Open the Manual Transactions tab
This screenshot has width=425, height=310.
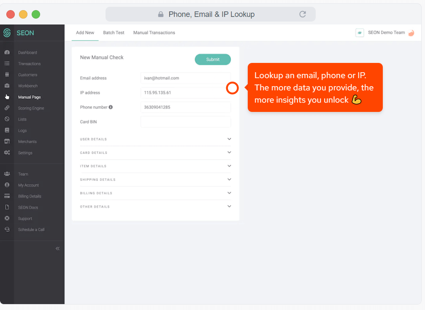(154, 33)
